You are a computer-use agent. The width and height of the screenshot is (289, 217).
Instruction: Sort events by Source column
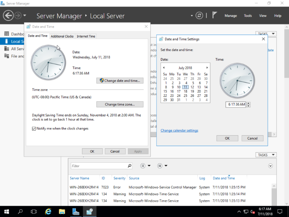click(134, 178)
